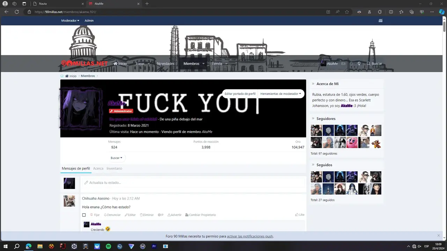Open File Explorer from the taskbar
Image resolution: width=447 pixels, height=251 pixels.
40,246
